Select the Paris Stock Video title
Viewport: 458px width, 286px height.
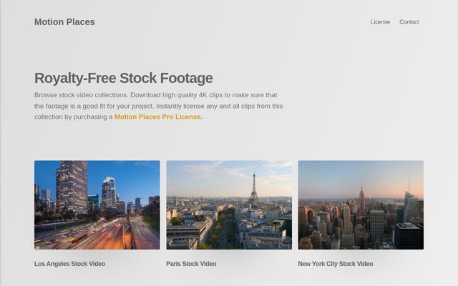pyautogui.click(x=191, y=264)
